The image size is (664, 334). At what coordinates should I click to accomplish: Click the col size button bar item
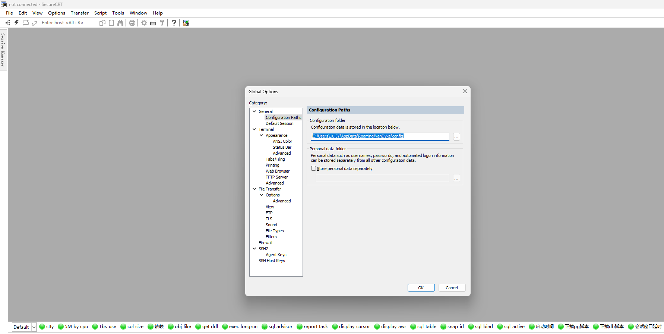coord(132,327)
